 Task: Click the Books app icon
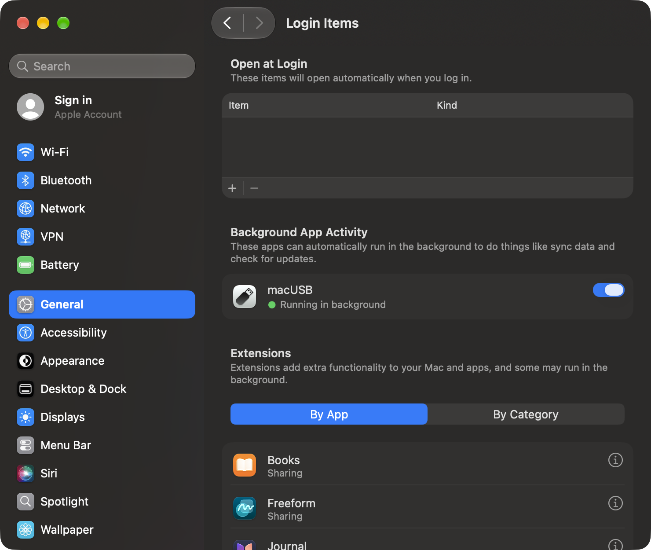point(245,465)
